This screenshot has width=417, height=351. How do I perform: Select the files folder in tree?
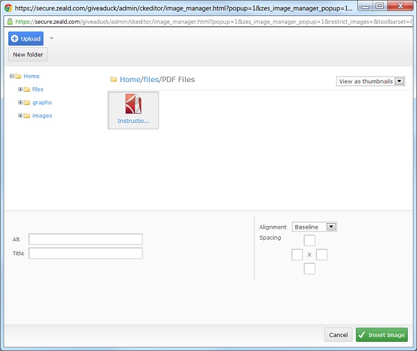click(x=38, y=89)
